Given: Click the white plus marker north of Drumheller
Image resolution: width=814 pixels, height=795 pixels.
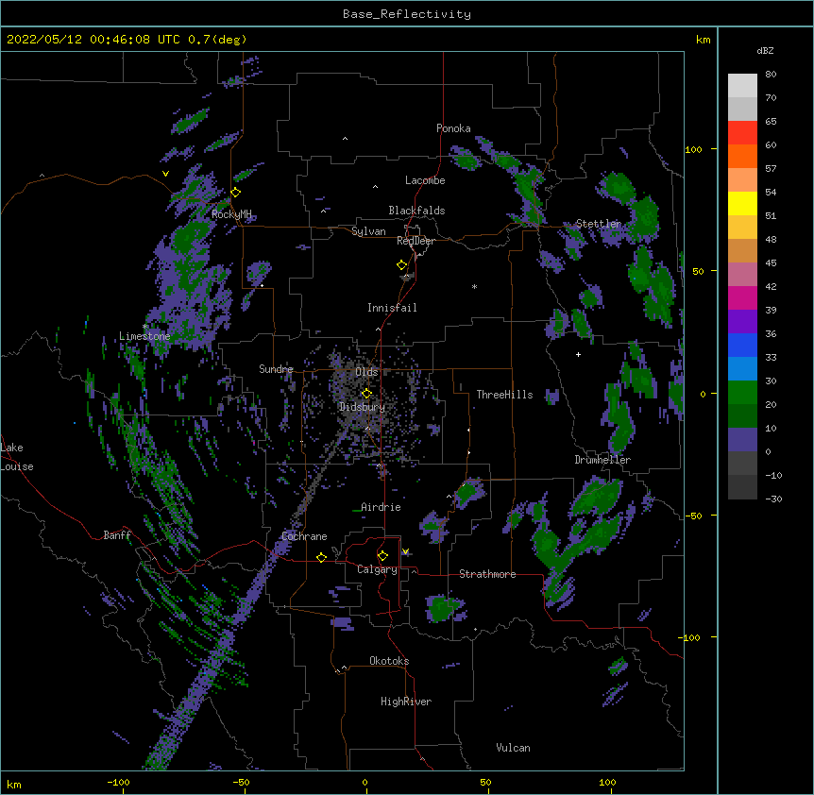Looking at the screenshot, I should click(578, 355).
